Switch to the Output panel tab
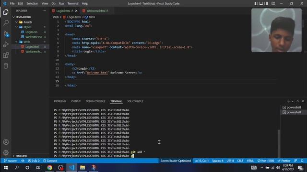This screenshot has height=172, width=307. pyautogui.click(x=76, y=101)
